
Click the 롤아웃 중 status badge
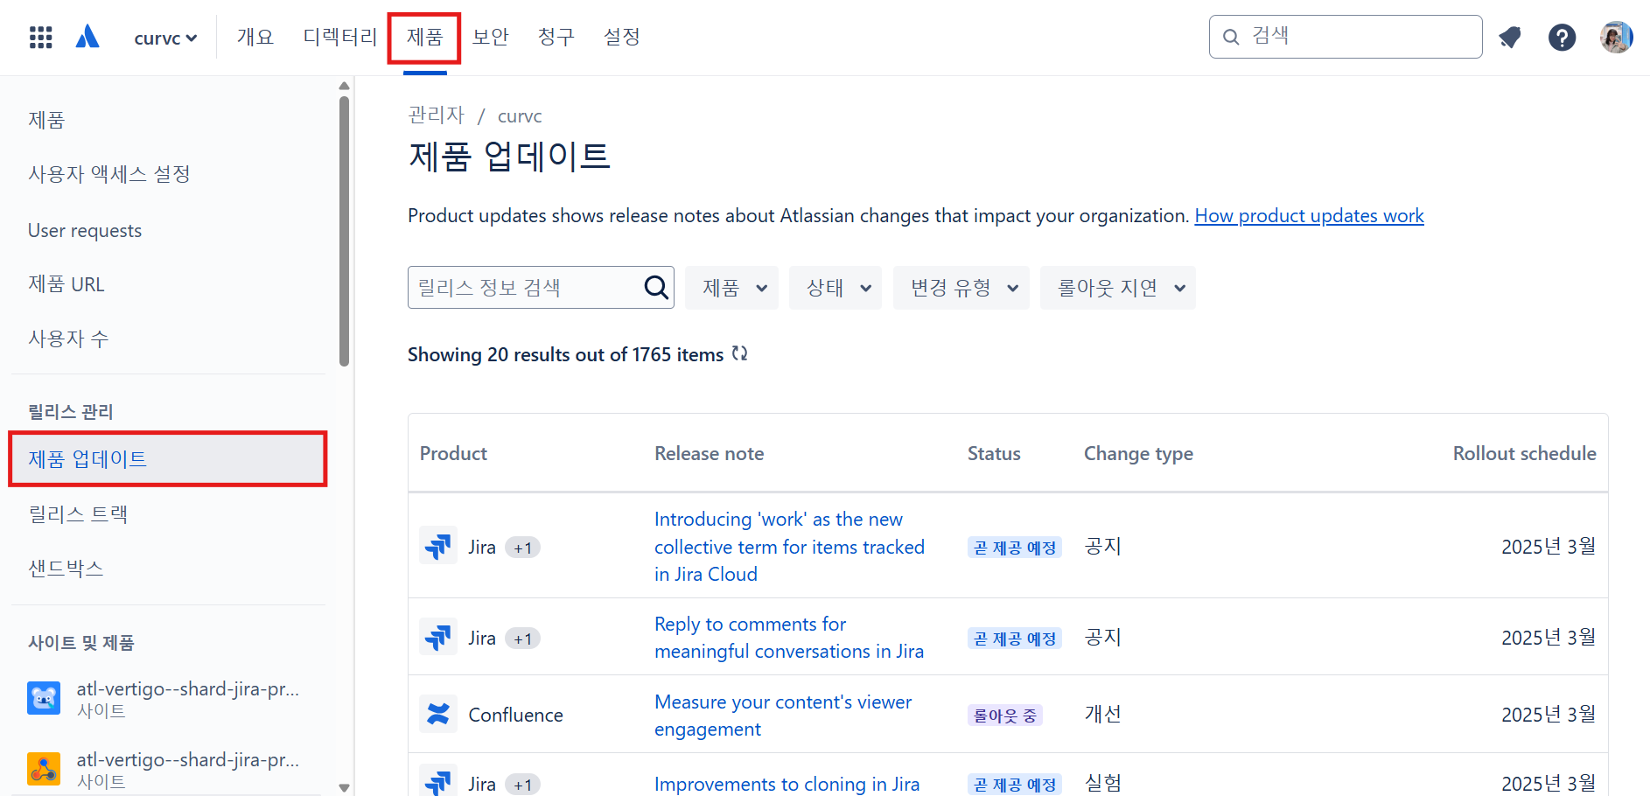pos(1004,716)
